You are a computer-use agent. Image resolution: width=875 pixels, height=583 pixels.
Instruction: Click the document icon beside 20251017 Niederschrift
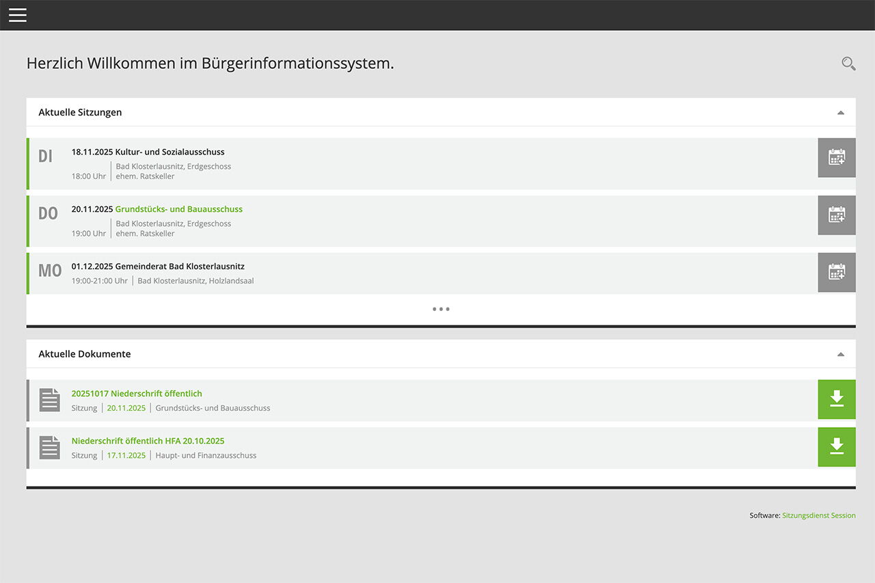[49, 399]
